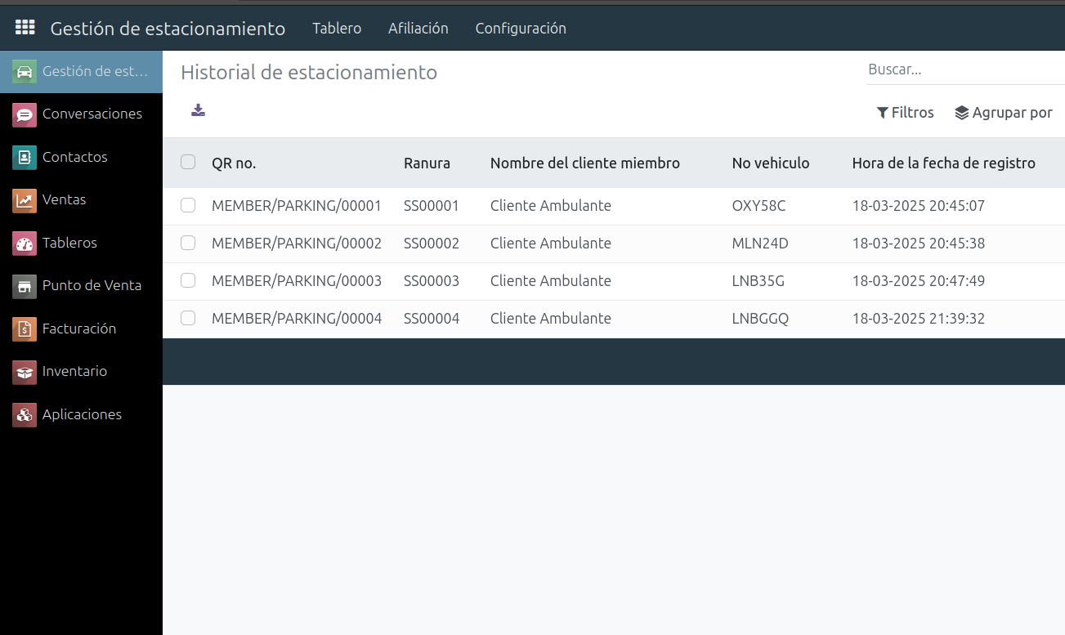Focus the Buscar search field
Image resolution: width=1065 pixels, height=635 pixels.
(964, 69)
